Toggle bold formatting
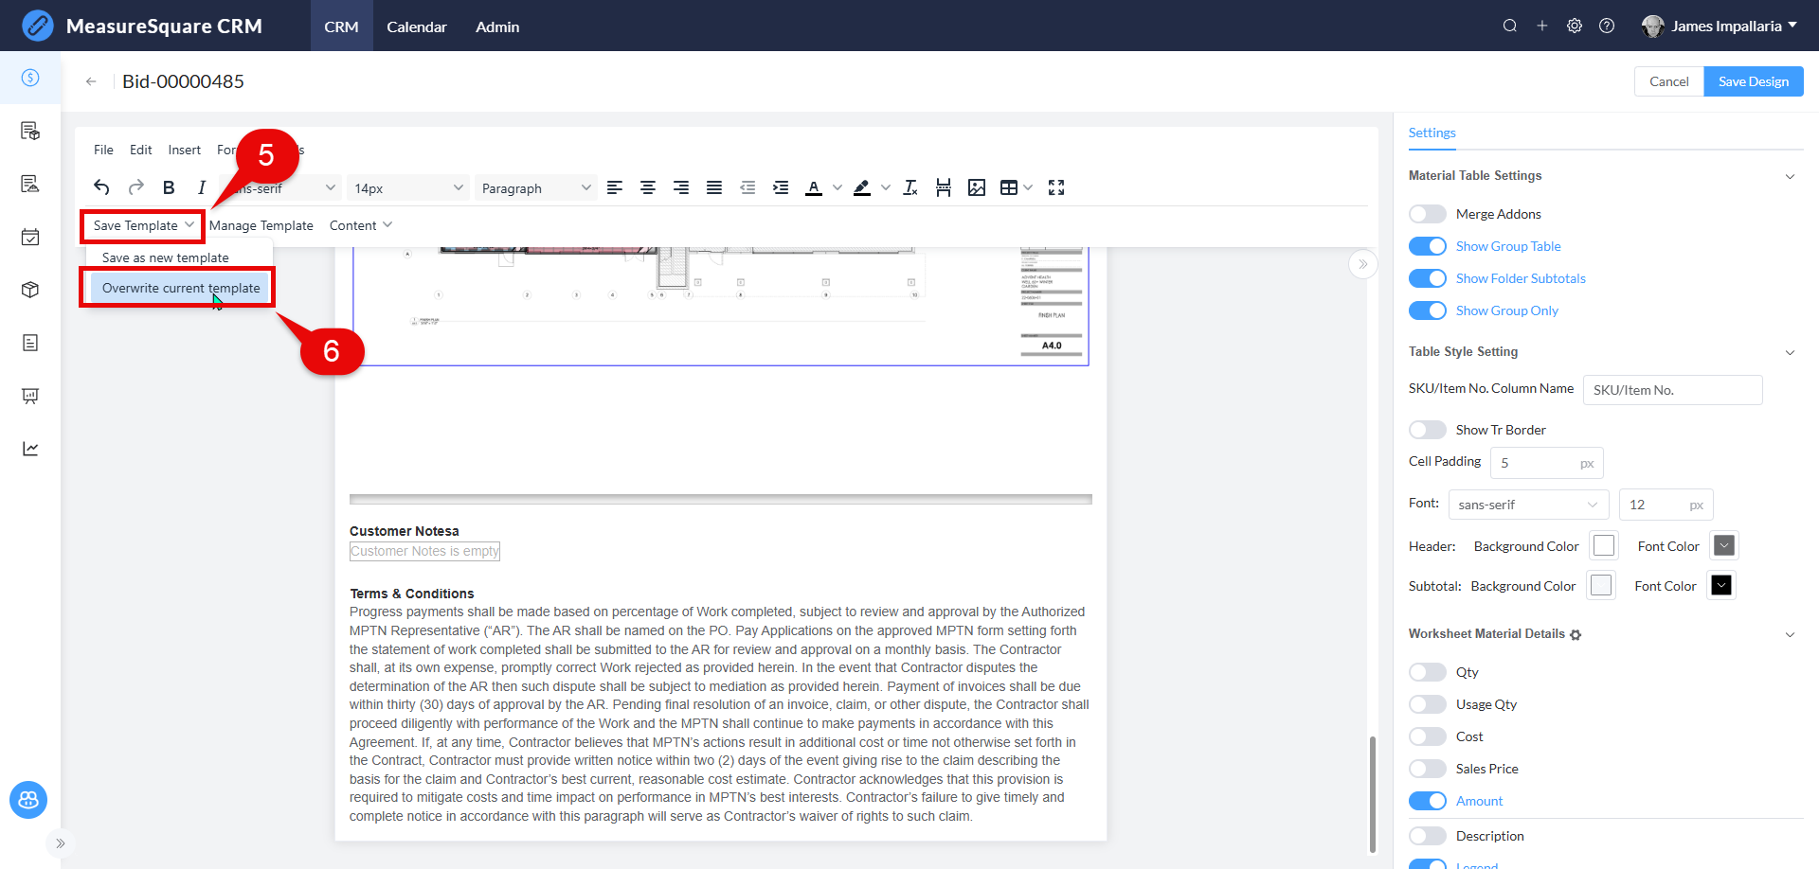The image size is (1819, 869). coord(169,187)
